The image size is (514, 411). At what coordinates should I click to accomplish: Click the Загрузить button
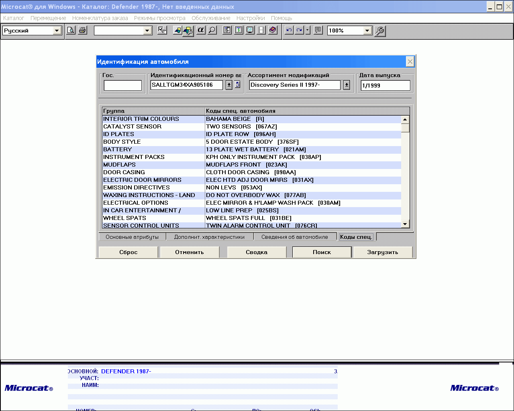pyautogui.click(x=383, y=252)
